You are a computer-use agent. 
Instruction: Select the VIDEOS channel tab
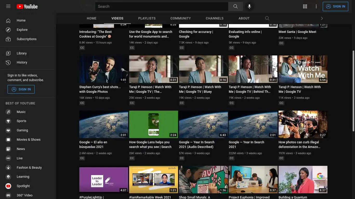click(117, 18)
